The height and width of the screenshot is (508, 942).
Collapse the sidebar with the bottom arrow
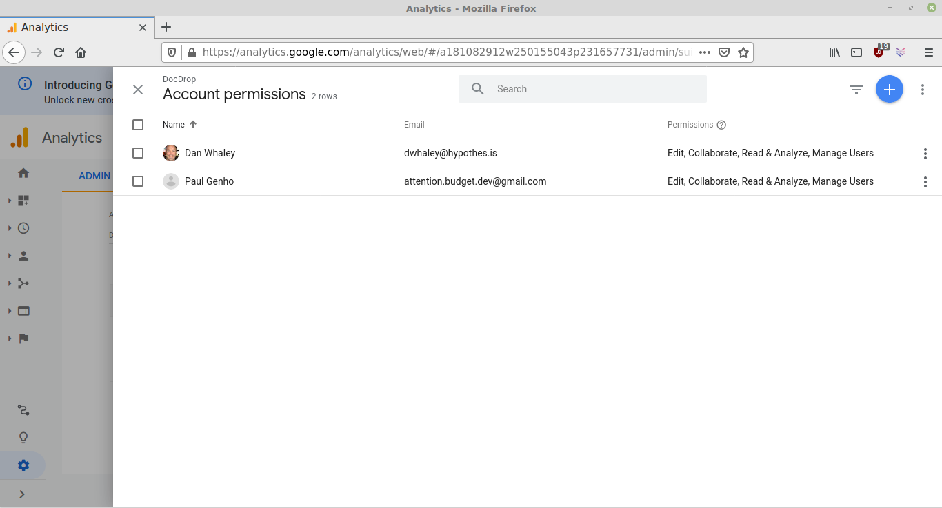21,494
